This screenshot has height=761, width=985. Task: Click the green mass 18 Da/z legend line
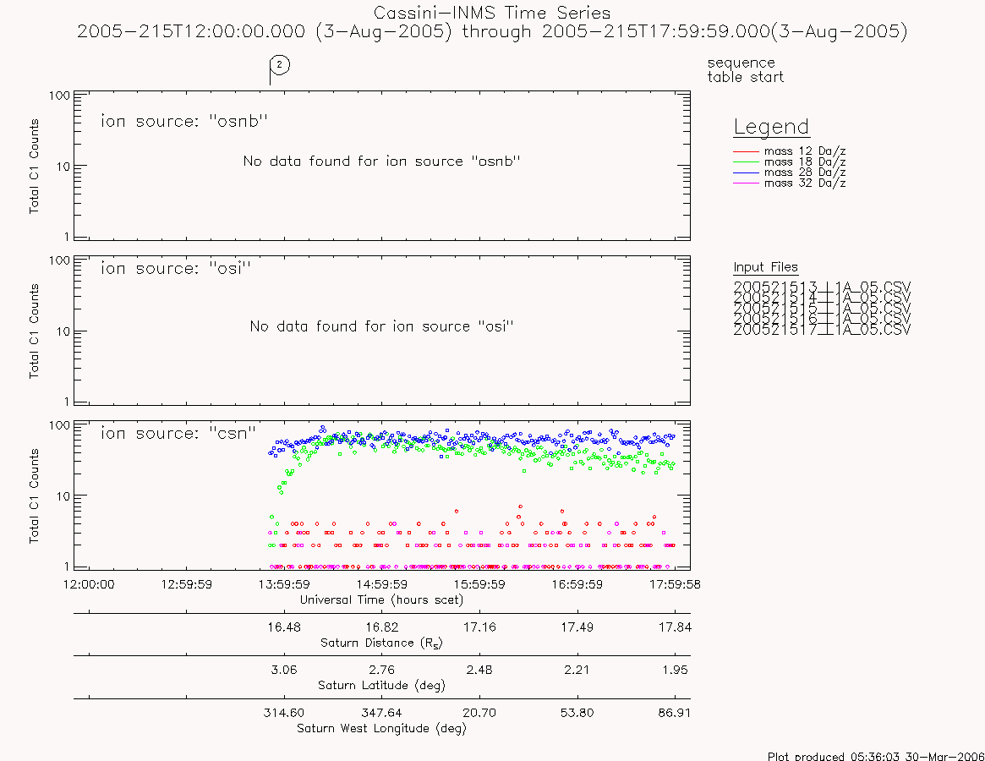pyautogui.click(x=746, y=162)
